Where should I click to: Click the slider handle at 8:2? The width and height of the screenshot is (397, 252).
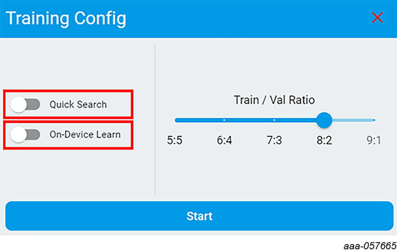tap(324, 120)
